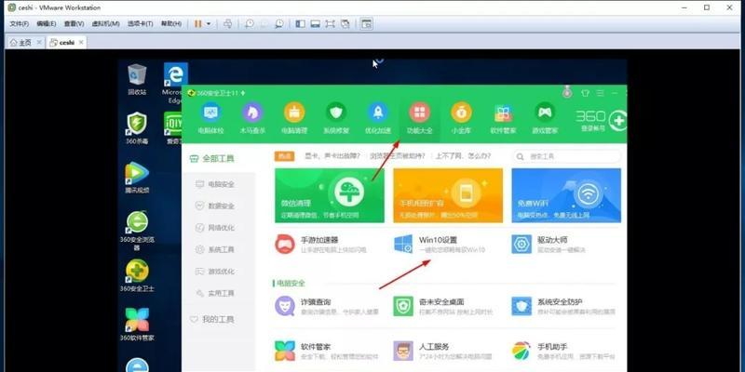Open 奇未安全桌面 tool
The width and height of the screenshot is (745, 372).
[x=443, y=306]
